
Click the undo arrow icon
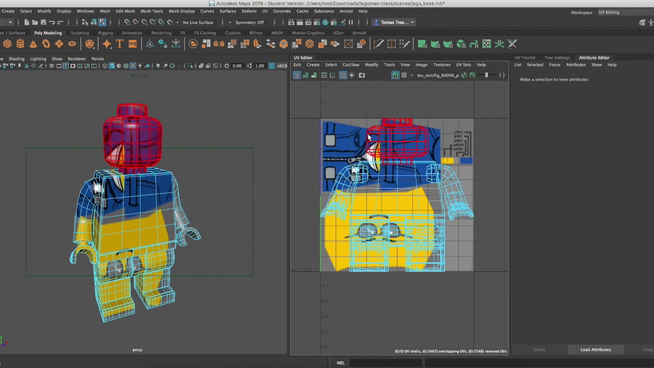click(x=52, y=22)
